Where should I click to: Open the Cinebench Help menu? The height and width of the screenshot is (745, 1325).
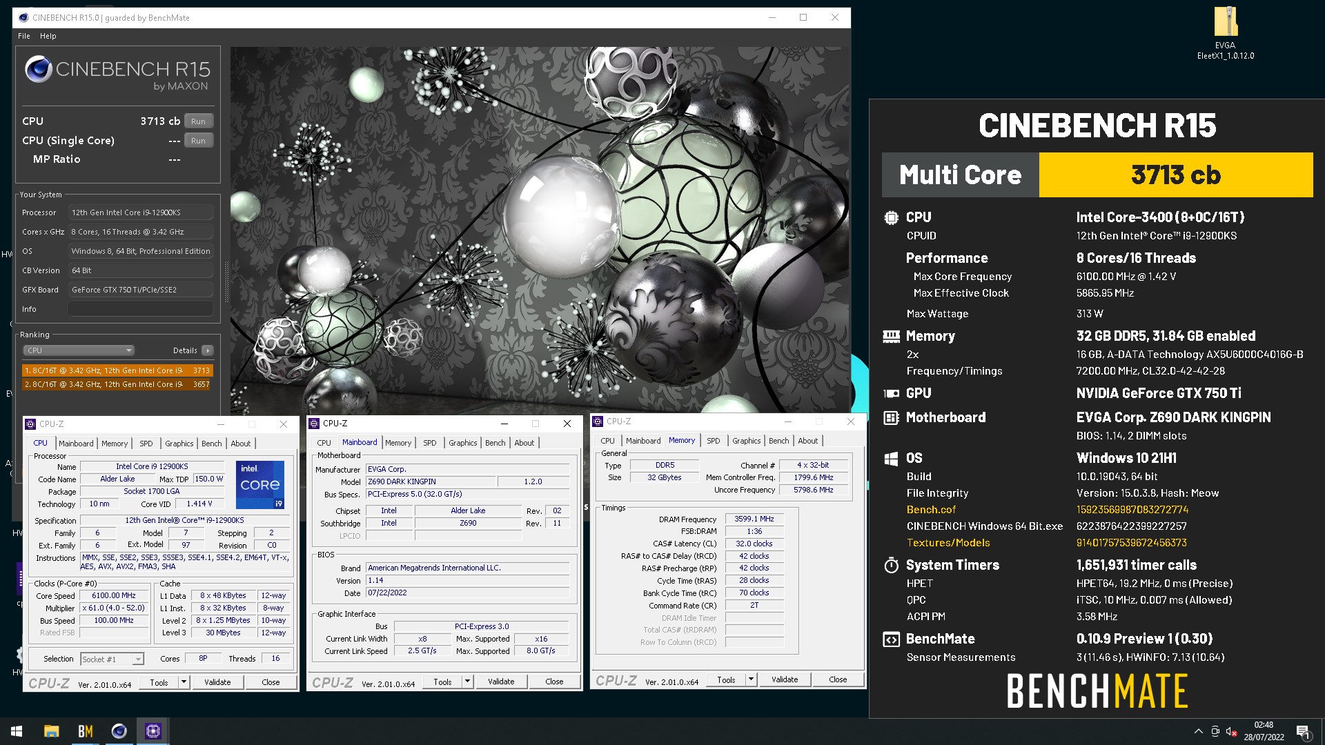tap(48, 36)
